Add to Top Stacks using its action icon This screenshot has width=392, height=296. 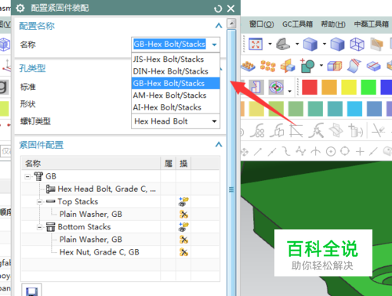(183, 201)
